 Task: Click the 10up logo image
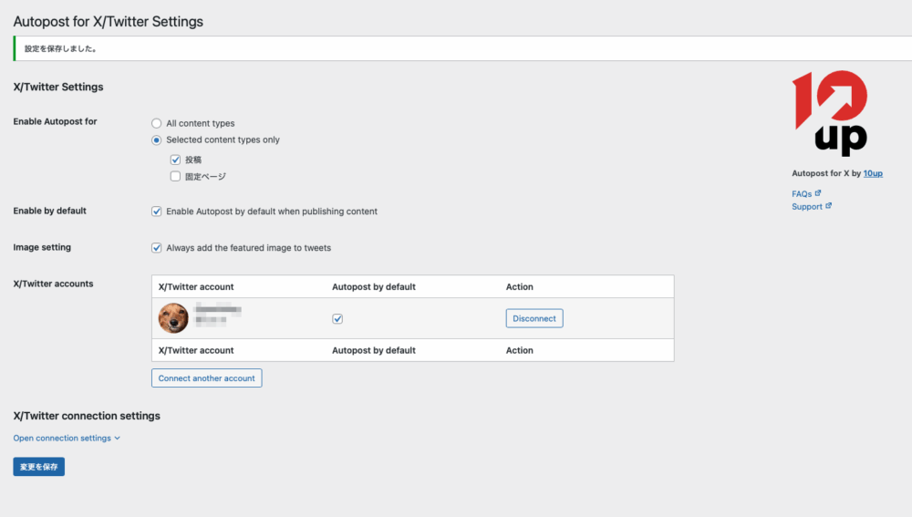[829, 113]
